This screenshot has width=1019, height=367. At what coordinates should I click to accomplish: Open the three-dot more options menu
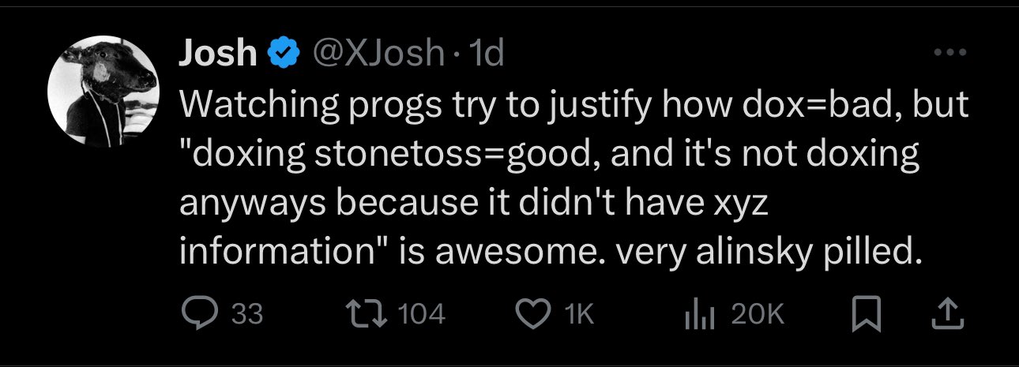[949, 54]
